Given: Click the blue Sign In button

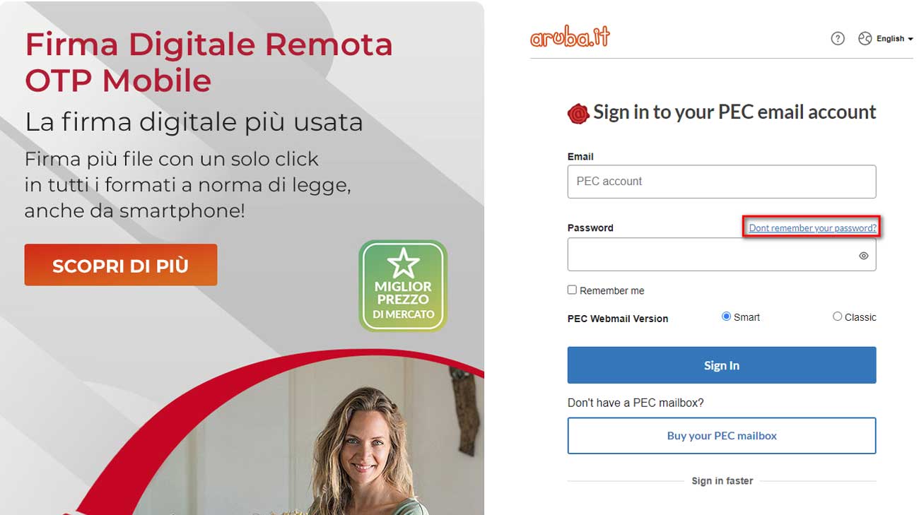Looking at the screenshot, I should point(722,365).
